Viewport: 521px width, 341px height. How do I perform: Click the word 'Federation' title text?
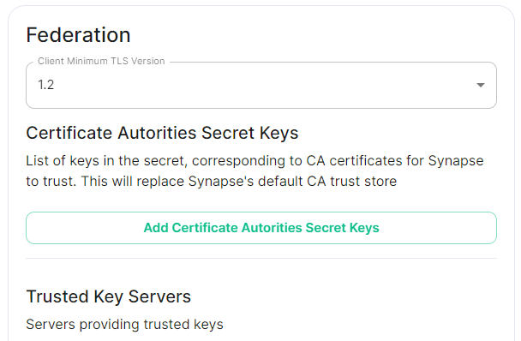(x=78, y=35)
